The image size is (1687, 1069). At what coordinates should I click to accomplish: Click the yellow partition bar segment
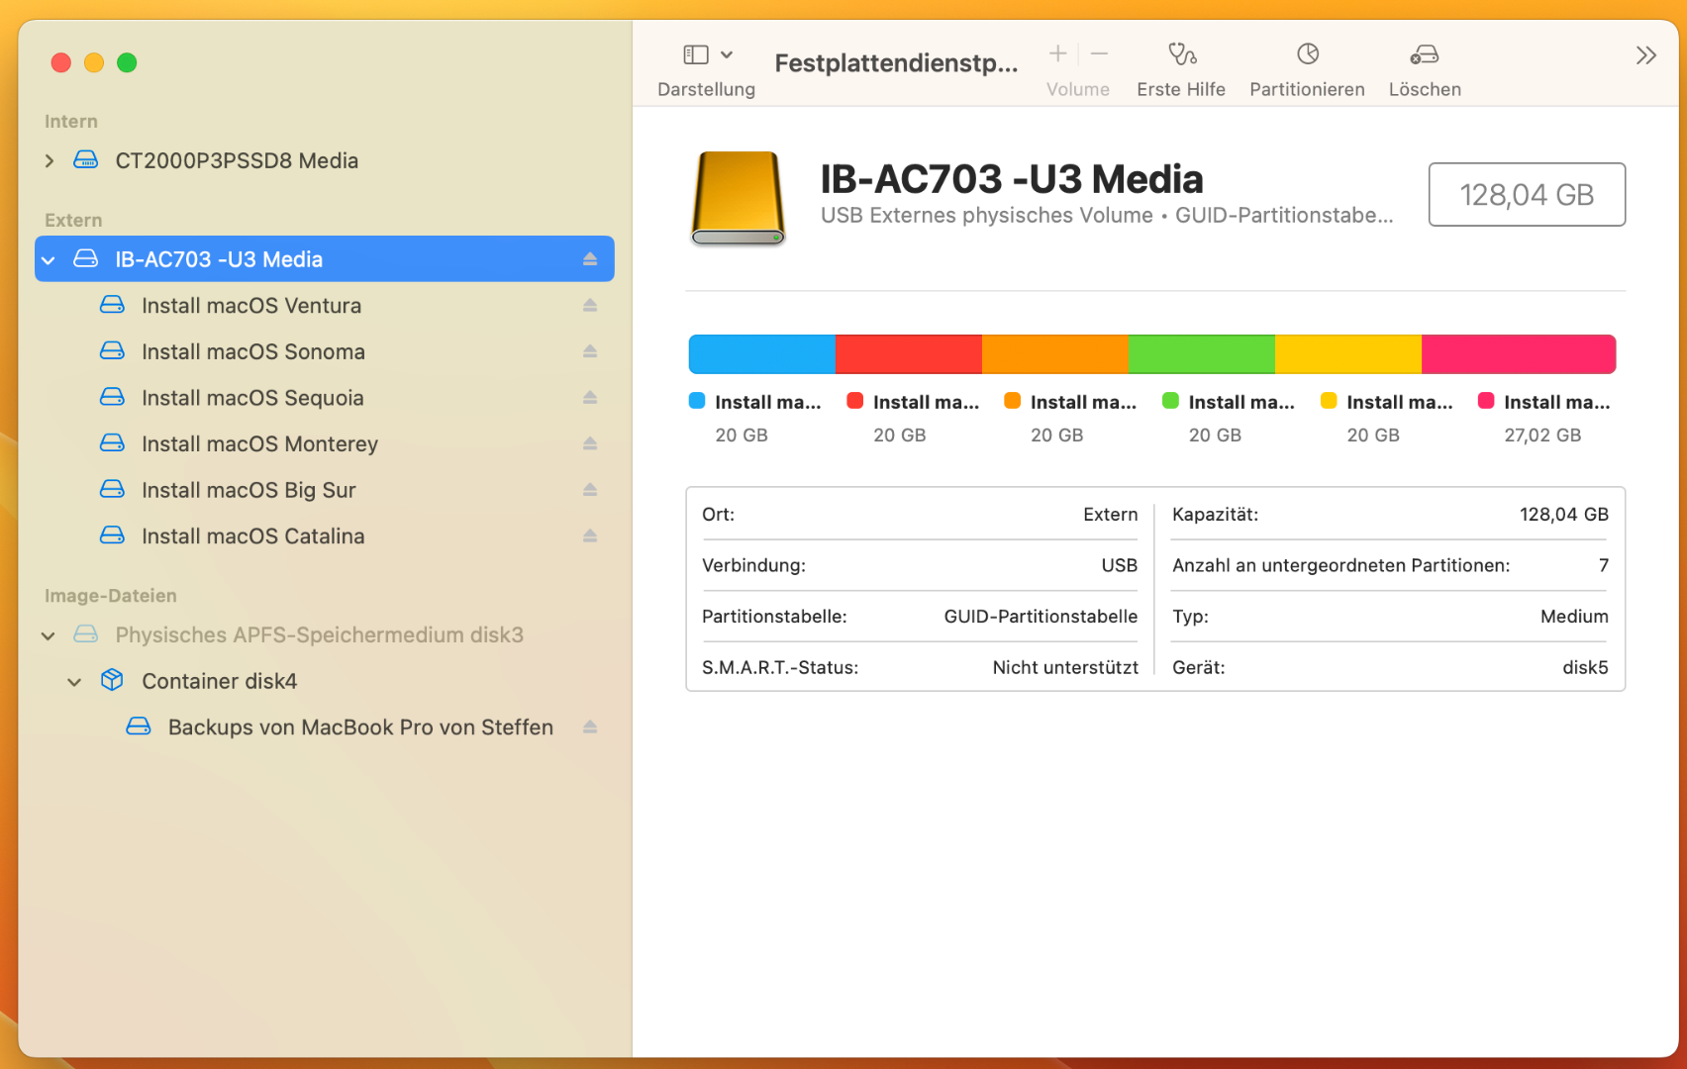pos(1347,354)
